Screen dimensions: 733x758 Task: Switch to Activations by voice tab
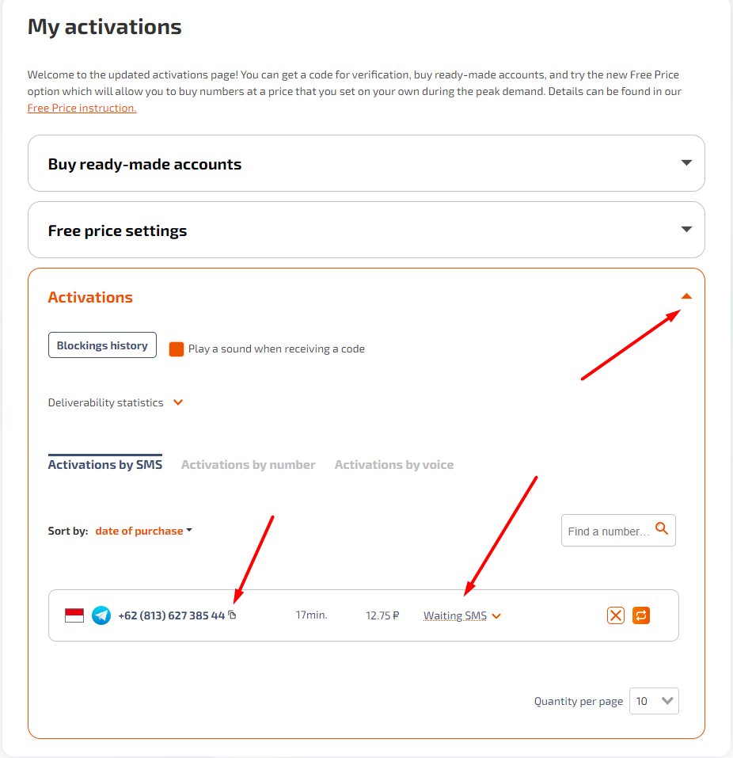394,465
